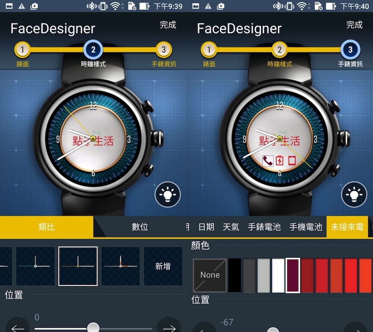The height and width of the screenshot is (332, 373).
Task: Open the 手錶電池 watch battery tab
Action: tap(264, 227)
